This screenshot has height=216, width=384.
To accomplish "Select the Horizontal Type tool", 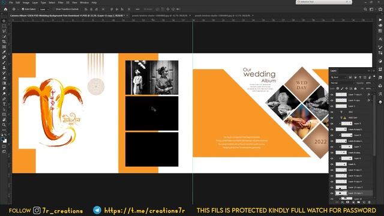I will pyautogui.click(x=4, y=104).
